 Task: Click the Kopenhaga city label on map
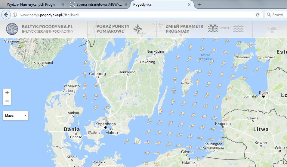click(x=105, y=124)
